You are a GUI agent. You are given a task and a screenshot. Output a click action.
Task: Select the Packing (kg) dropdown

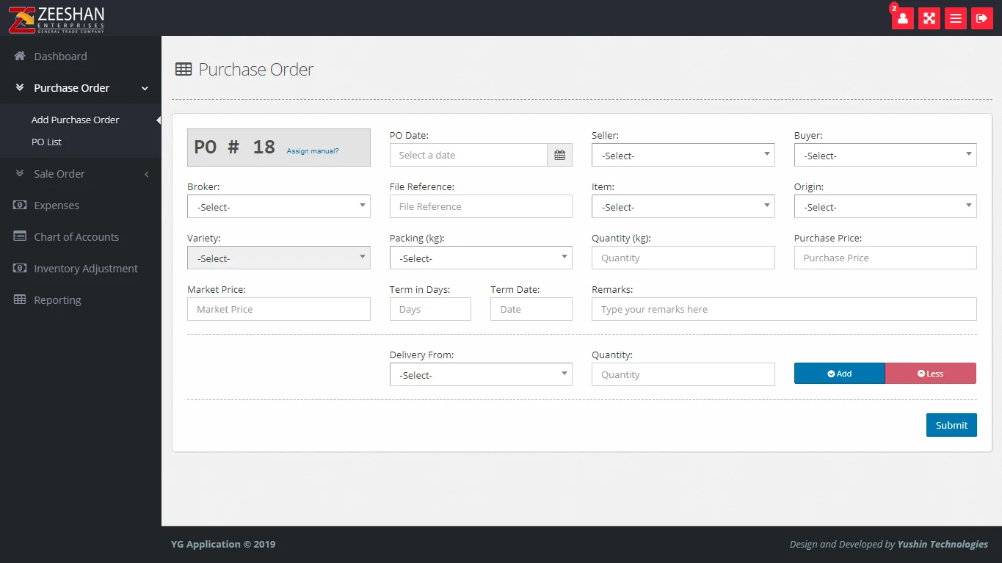480,258
